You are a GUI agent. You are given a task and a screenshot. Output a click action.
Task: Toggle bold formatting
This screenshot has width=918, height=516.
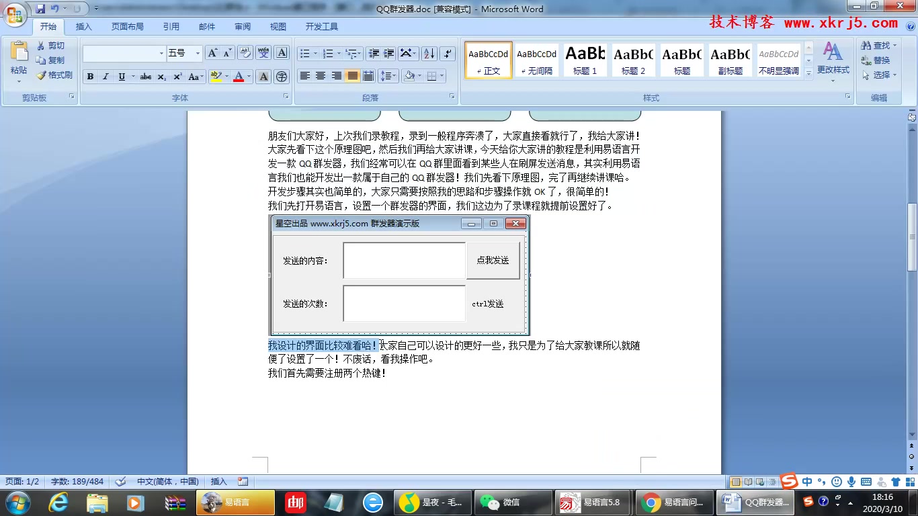(x=90, y=77)
